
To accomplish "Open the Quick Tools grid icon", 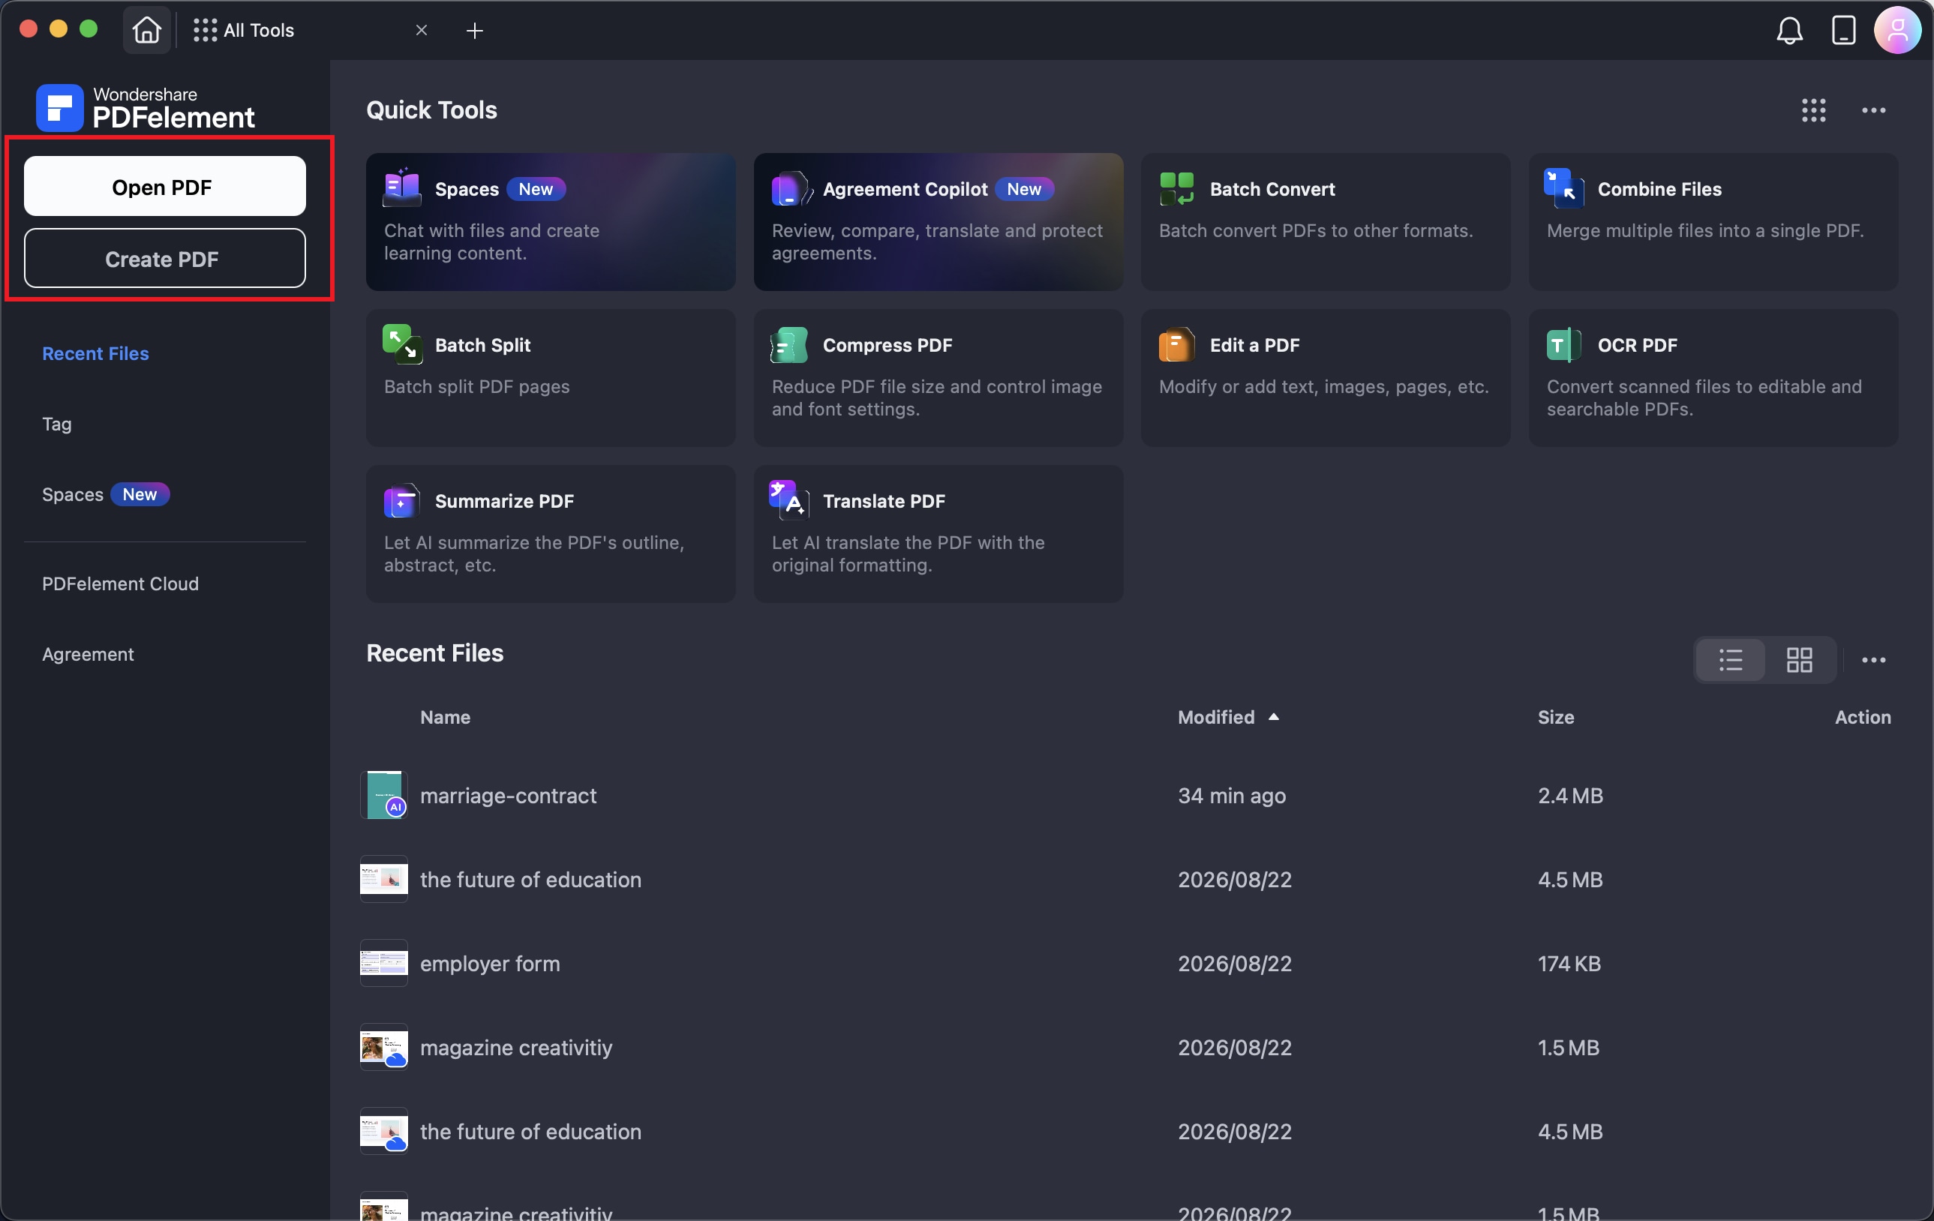I will coord(1813,110).
